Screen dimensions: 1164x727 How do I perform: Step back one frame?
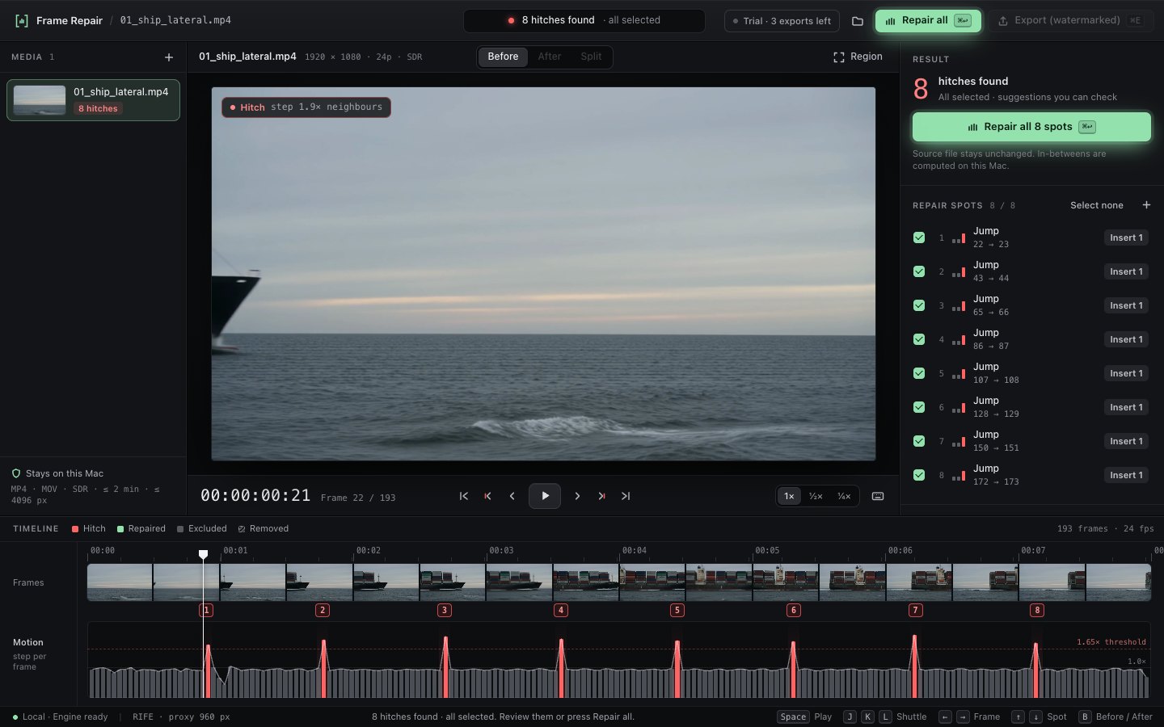tap(512, 496)
